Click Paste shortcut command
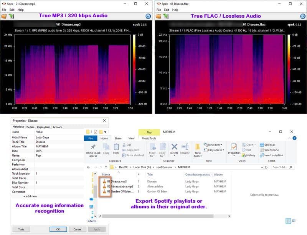The height and width of the screenshot is (235, 307). pyautogui.click(x=133, y=155)
